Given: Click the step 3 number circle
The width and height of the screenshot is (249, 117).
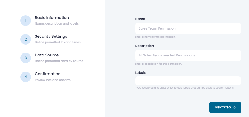Looking at the screenshot, I should 26,58.
